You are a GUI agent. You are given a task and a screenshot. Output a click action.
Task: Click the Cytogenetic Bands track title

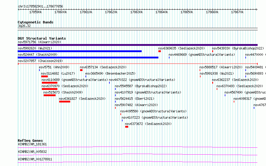36,22
